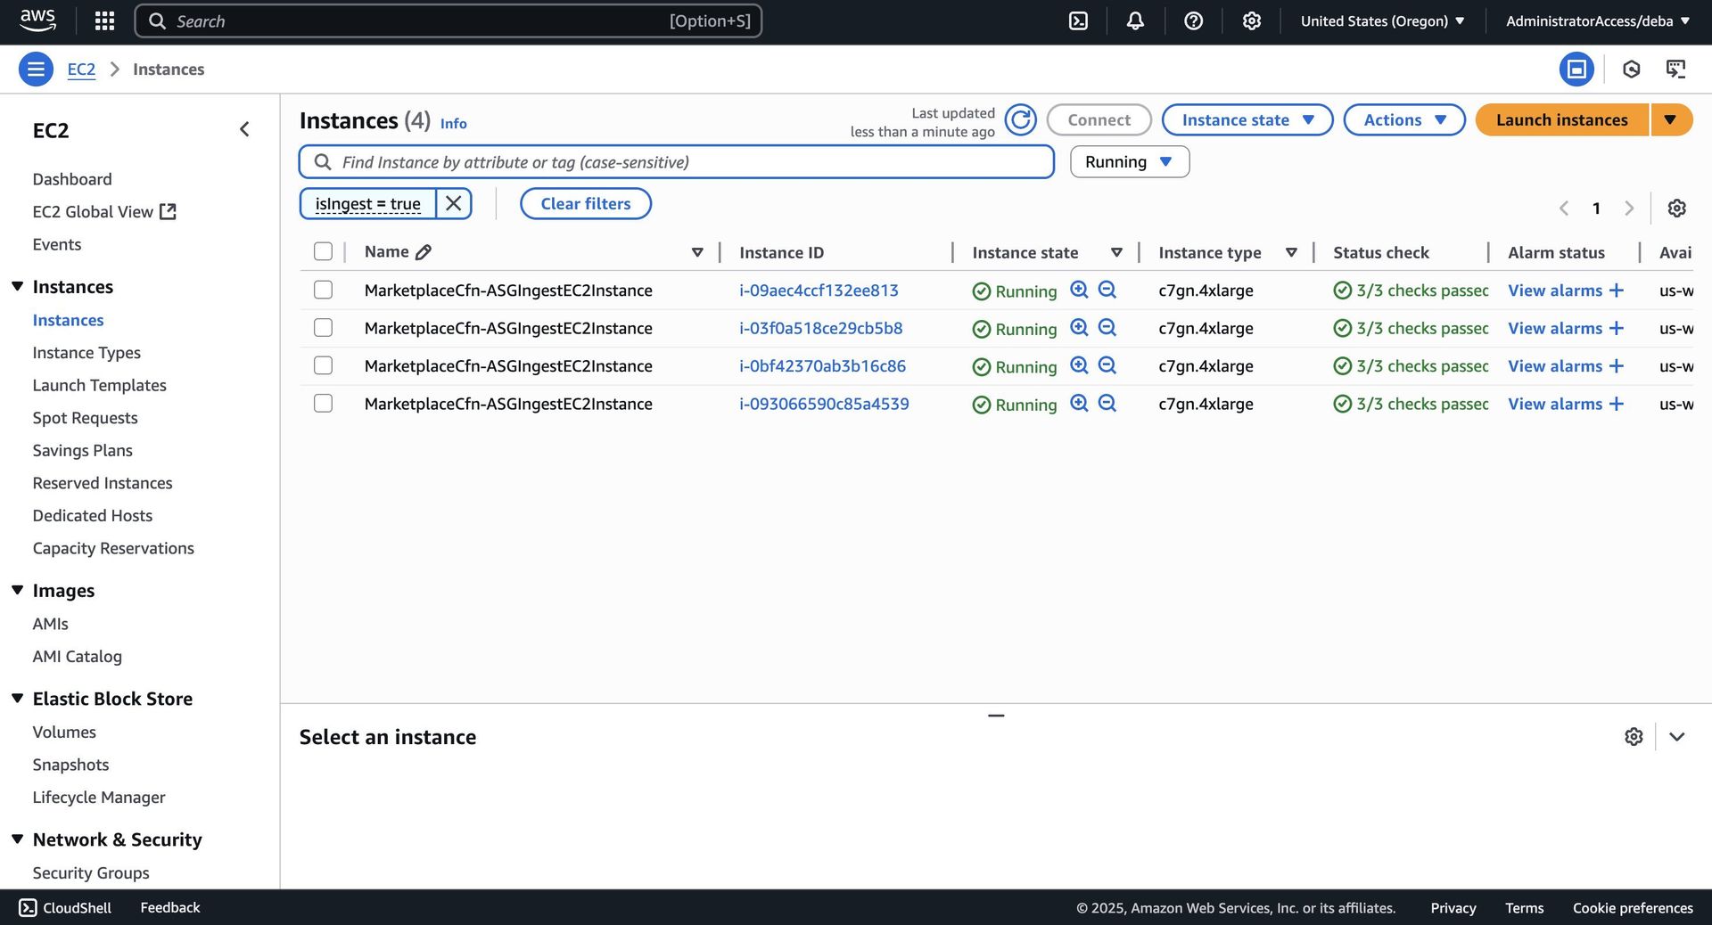Viewport: 1712px width, 925px height.
Task: Open table preferences gear icon
Action: 1676,209
